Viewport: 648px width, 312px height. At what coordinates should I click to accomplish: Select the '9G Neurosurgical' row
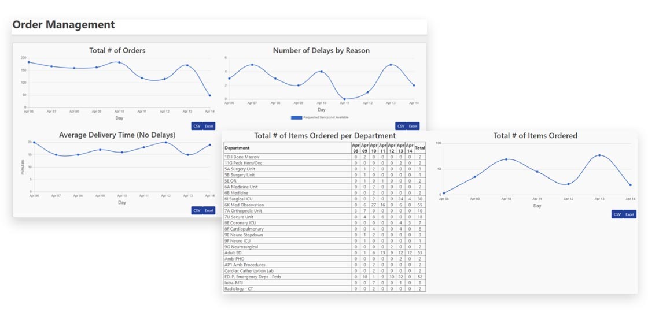click(325, 247)
